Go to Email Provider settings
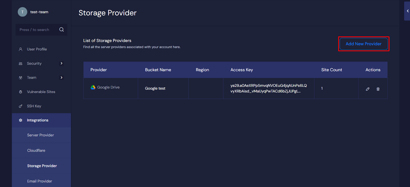This screenshot has height=187, width=410. (x=39, y=181)
